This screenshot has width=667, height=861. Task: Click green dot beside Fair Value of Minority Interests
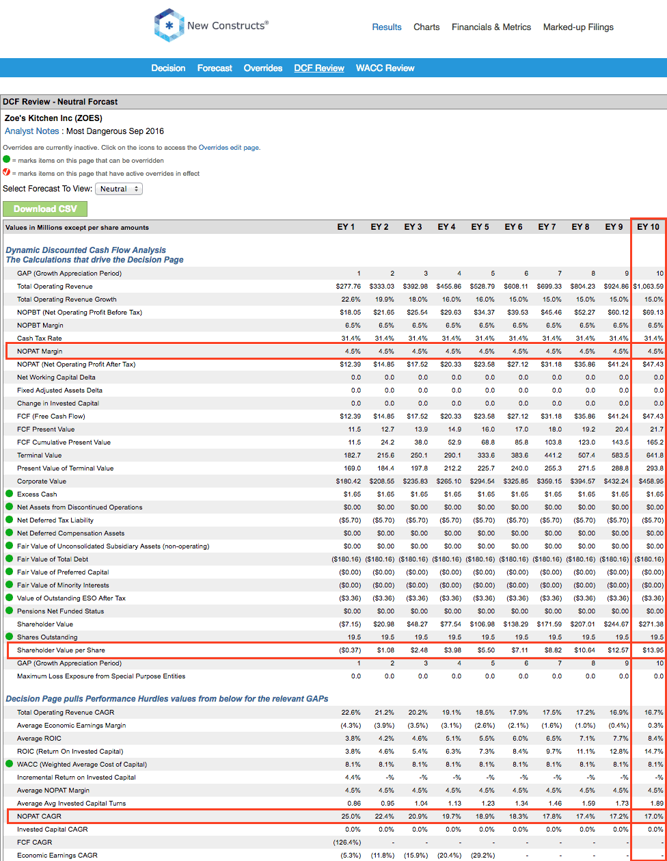pos(9,585)
